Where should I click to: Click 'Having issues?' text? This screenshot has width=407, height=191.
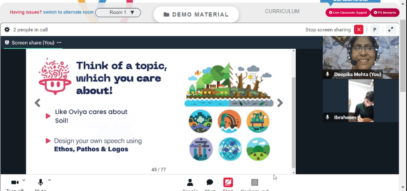[x=26, y=12]
